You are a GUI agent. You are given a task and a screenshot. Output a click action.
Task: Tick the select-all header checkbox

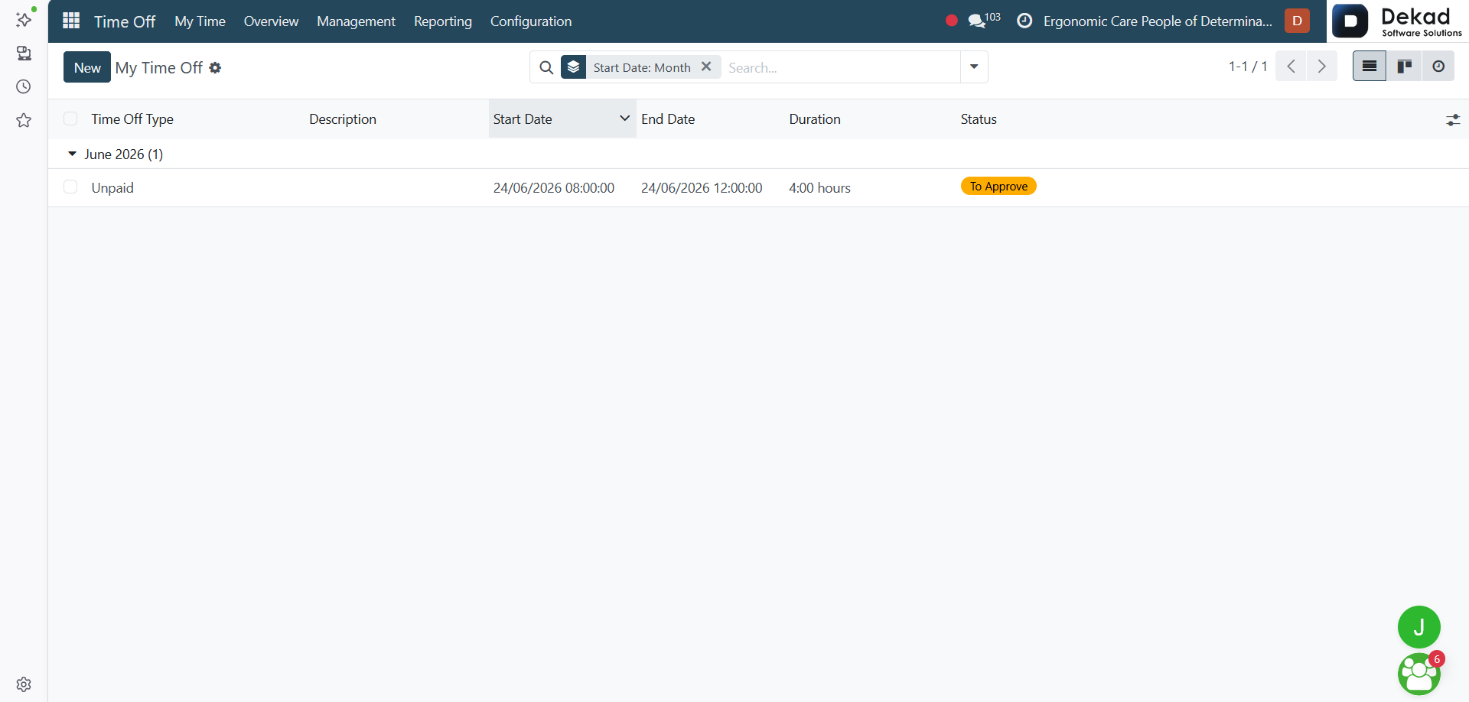[x=70, y=119]
